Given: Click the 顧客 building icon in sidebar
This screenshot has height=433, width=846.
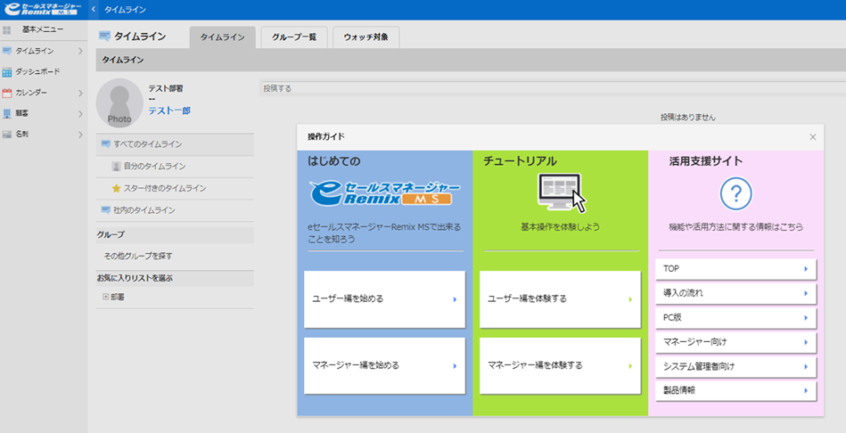Looking at the screenshot, I should [7, 114].
